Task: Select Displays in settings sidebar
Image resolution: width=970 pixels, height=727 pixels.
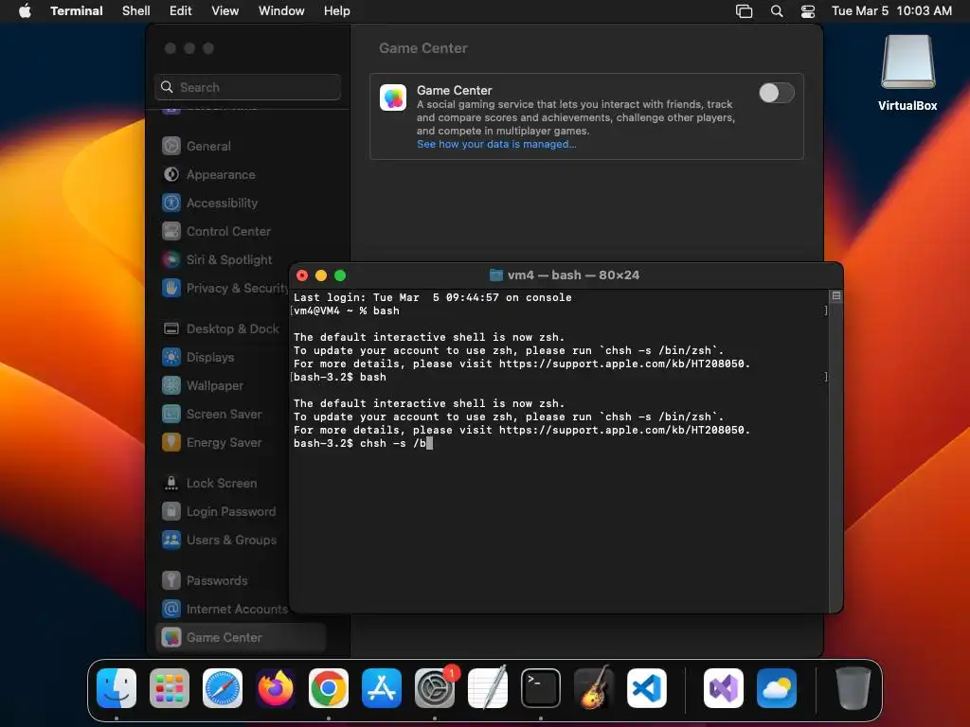Action: [223, 357]
